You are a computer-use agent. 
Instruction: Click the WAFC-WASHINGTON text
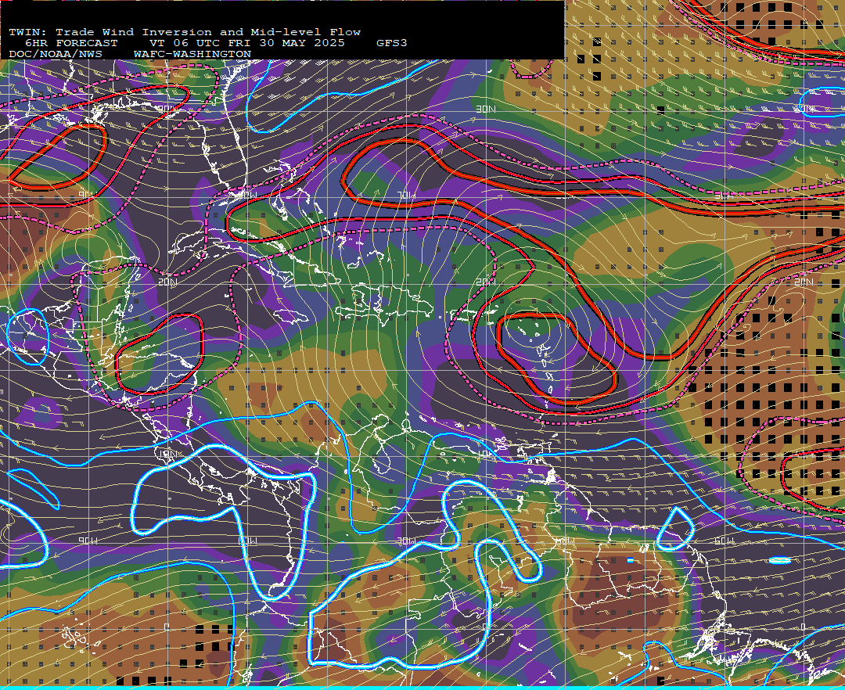(x=192, y=55)
